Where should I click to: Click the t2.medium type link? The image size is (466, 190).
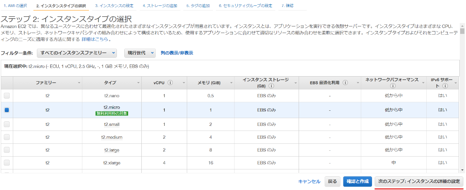coord(112,137)
